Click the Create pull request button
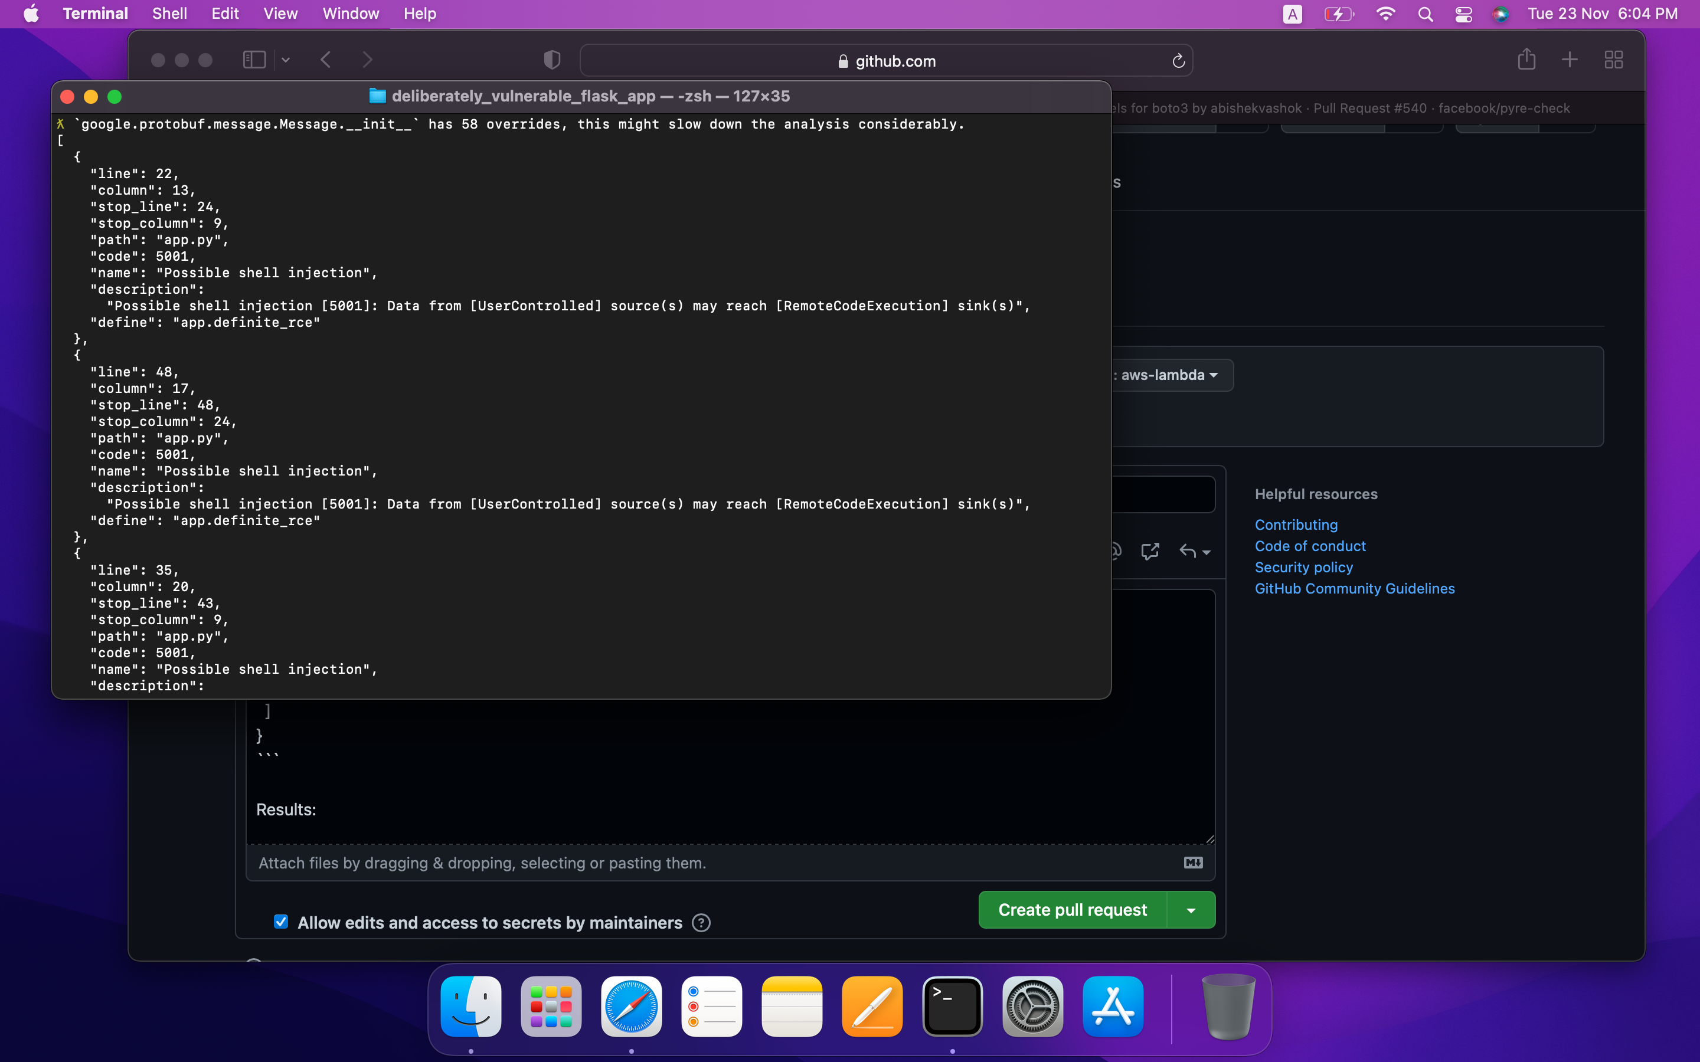The image size is (1700, 1062). point(1073,909)
